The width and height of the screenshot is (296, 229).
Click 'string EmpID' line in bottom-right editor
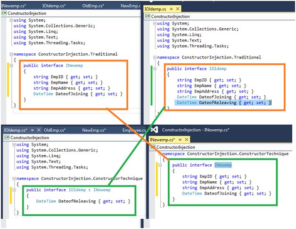pos(214,177)
